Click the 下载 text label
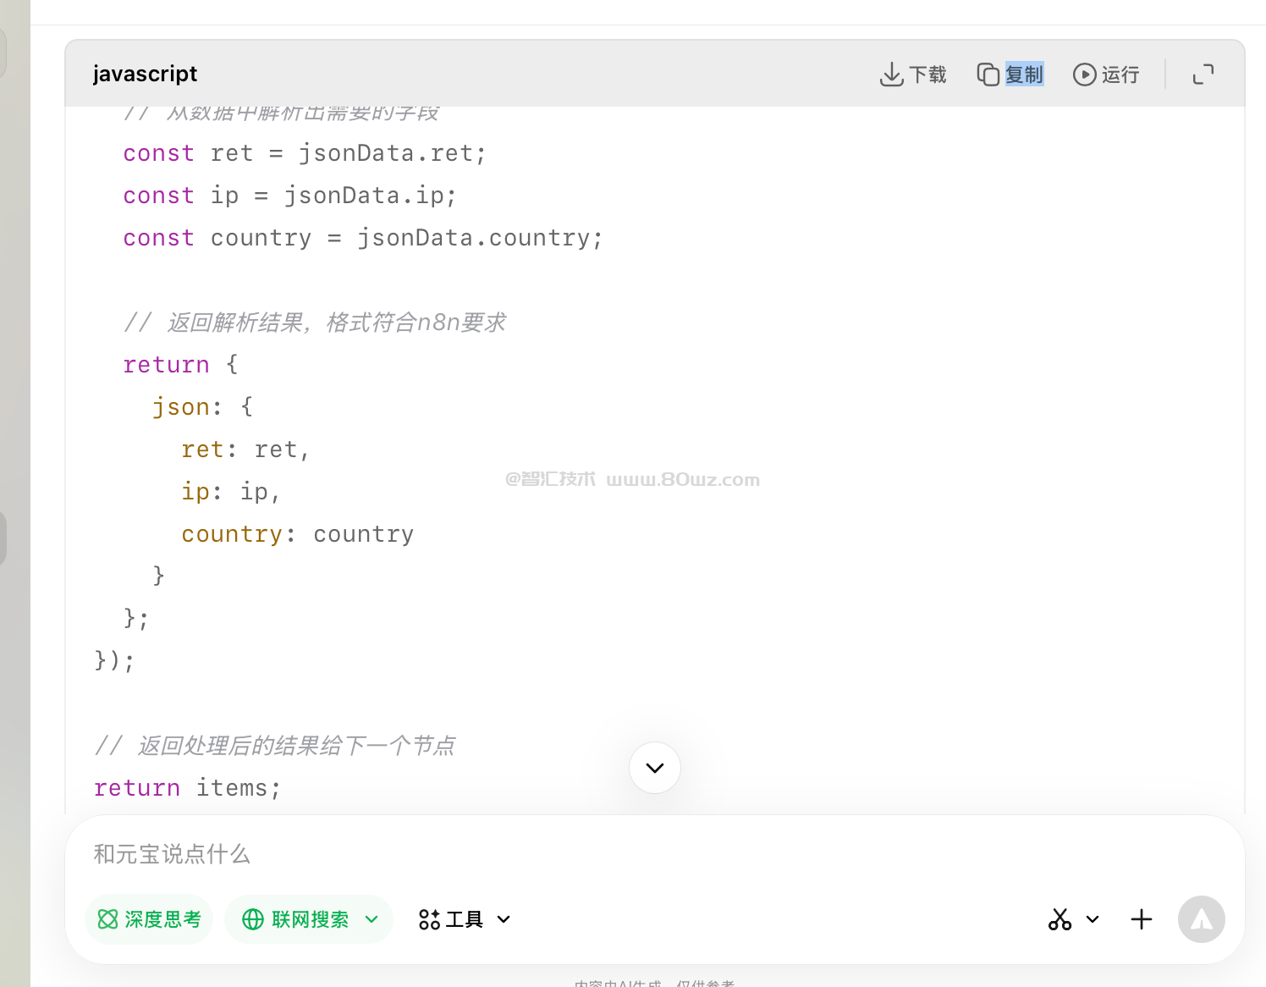 (927, 74)
